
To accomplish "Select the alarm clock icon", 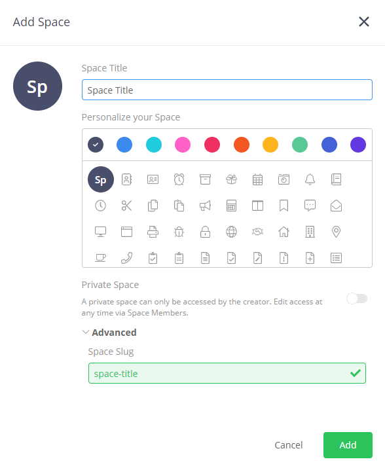I will click(179, 179).
